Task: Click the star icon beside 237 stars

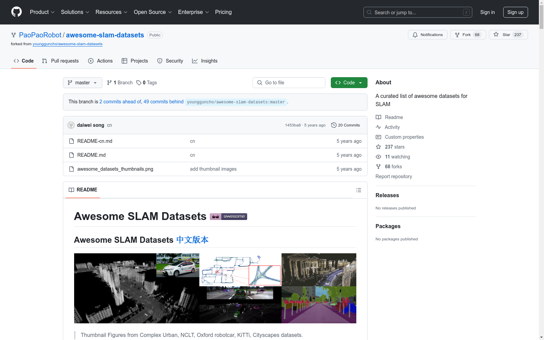Action: click(378, 147)
